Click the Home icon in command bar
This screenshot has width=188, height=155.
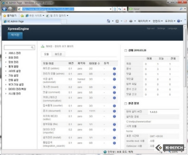(x=109, y=21)
